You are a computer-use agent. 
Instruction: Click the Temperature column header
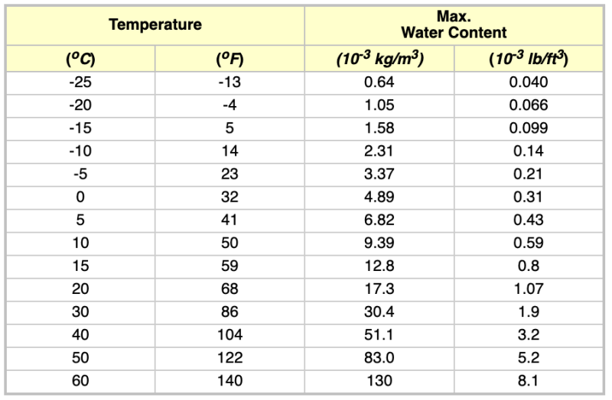(155, 24)
